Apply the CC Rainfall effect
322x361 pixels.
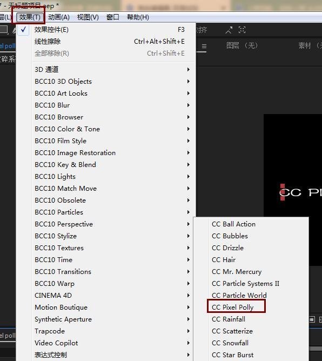tap(251, 319)
